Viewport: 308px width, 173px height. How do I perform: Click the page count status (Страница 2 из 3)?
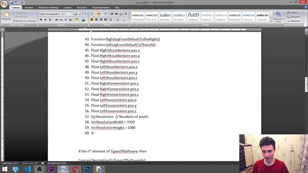pos(10,163)
